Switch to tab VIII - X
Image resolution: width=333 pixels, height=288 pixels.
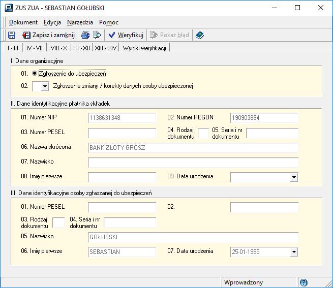coord(59,48)
